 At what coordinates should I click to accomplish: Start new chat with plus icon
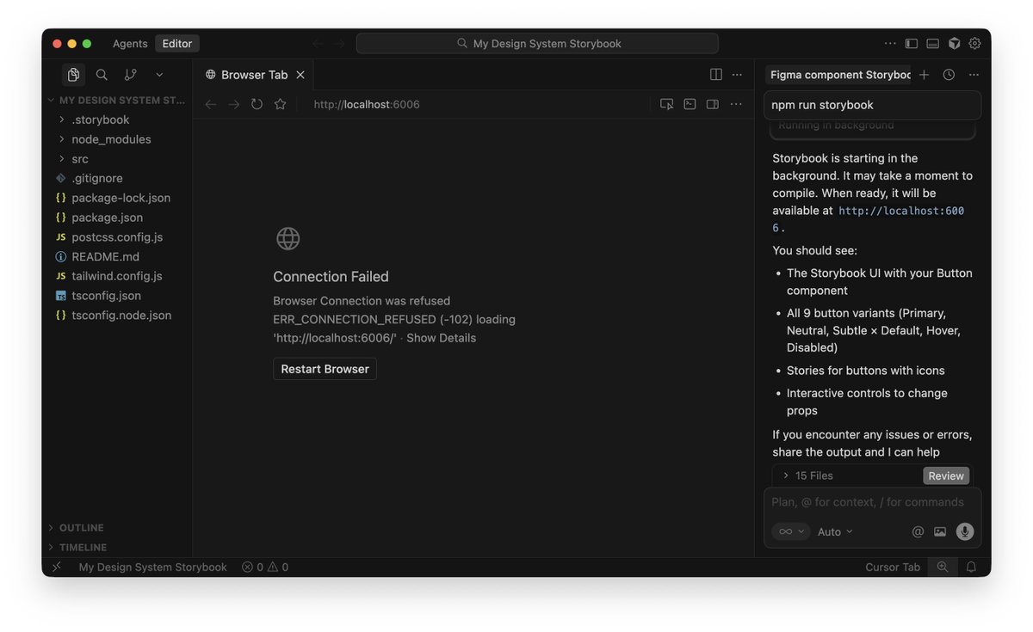pos(924,75)
